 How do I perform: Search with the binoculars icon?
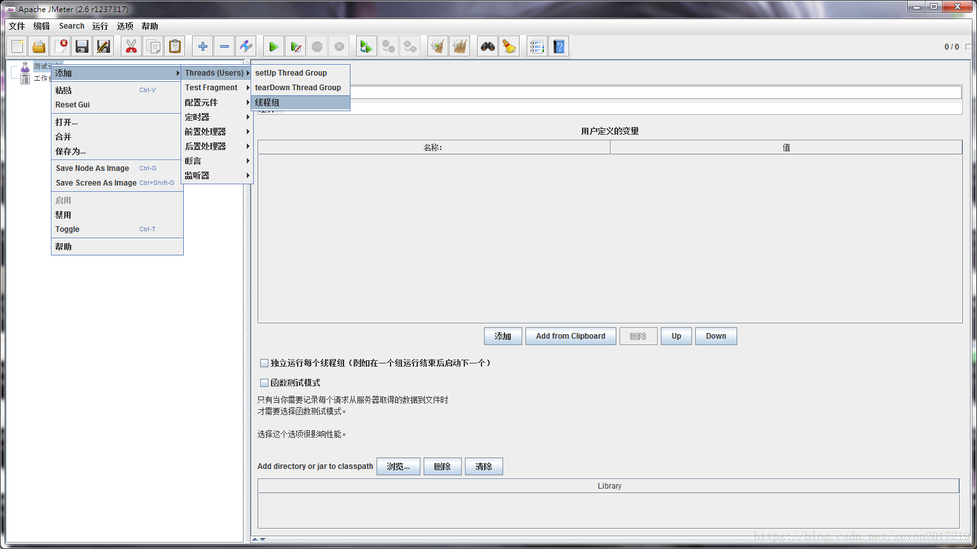(x=488, y=46)
